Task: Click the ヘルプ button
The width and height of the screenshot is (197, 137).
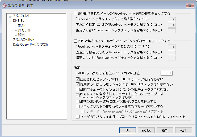Action: (183, 130)
